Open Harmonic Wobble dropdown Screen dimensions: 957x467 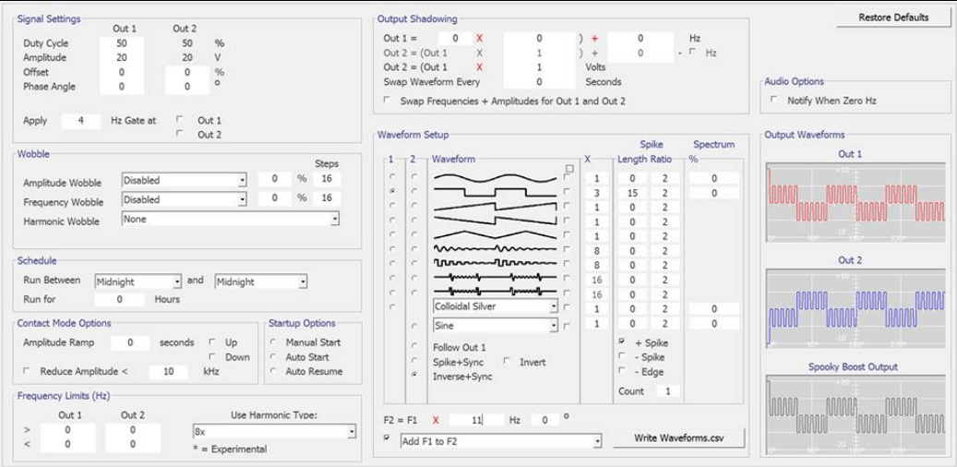[231, 219]
